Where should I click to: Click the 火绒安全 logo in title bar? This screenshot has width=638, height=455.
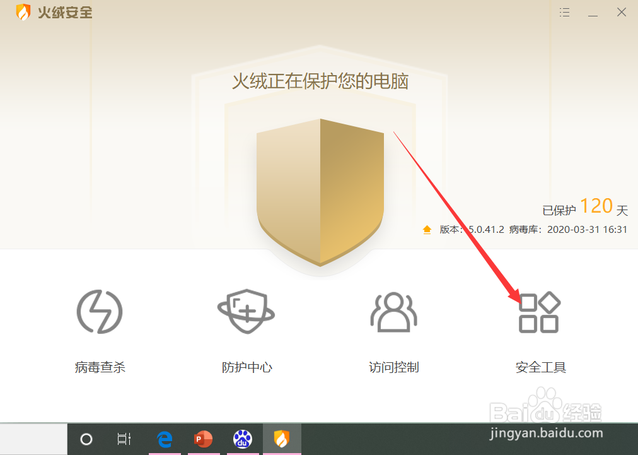click(54, 12)
